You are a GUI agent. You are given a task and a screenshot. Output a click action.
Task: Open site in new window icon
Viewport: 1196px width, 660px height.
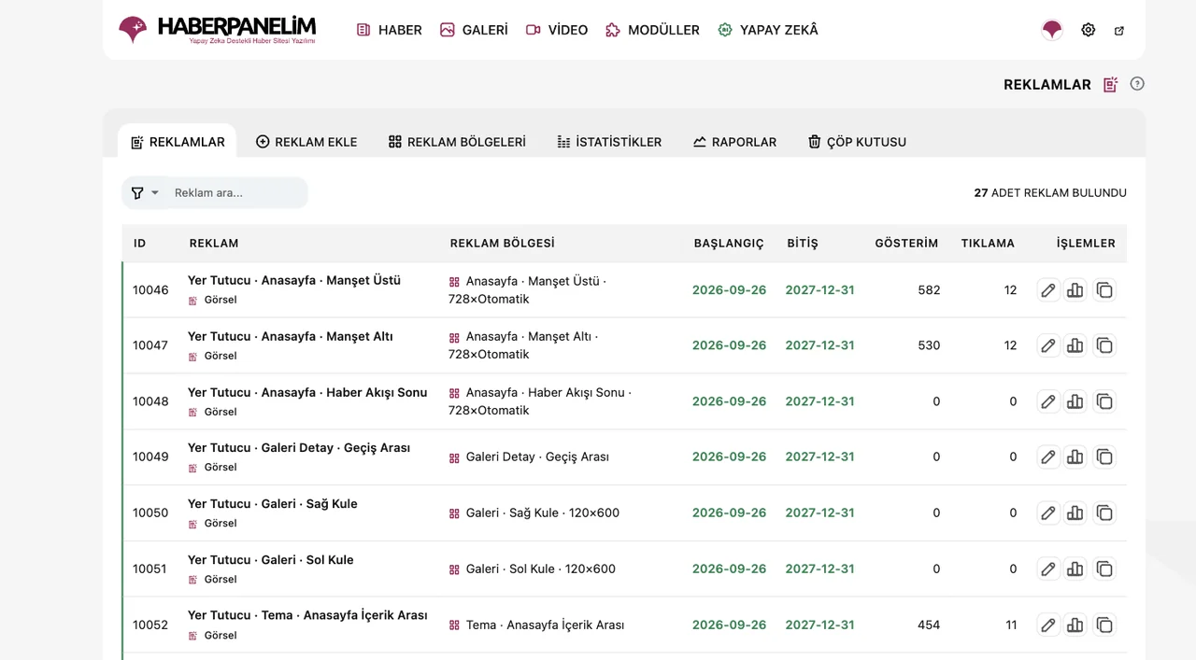(x=1119, y=30)
